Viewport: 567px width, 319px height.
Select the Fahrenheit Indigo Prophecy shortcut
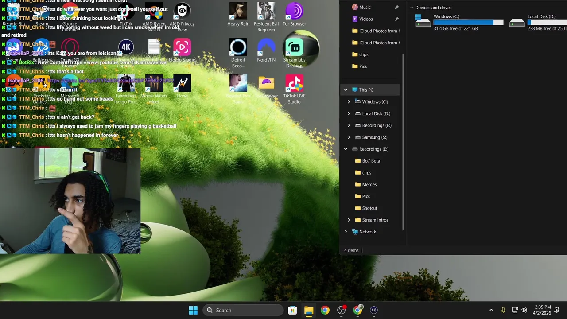[x=126, y=89]
